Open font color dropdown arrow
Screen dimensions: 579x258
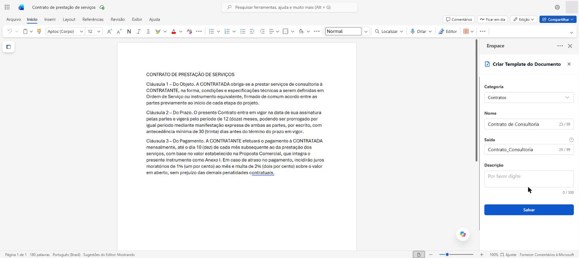tap(181, 31)
